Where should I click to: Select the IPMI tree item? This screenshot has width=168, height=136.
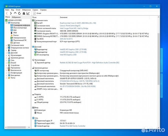coord(15,33)
